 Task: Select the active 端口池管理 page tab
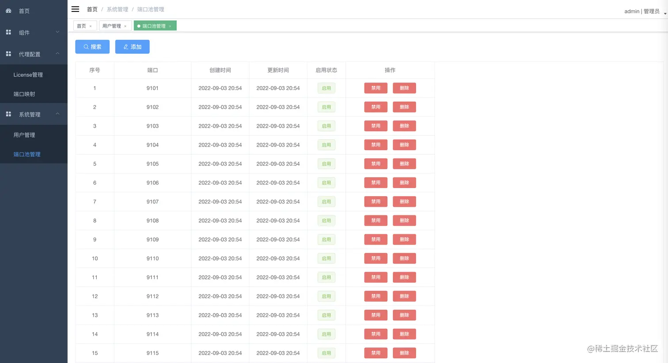[x=155, y=26]
